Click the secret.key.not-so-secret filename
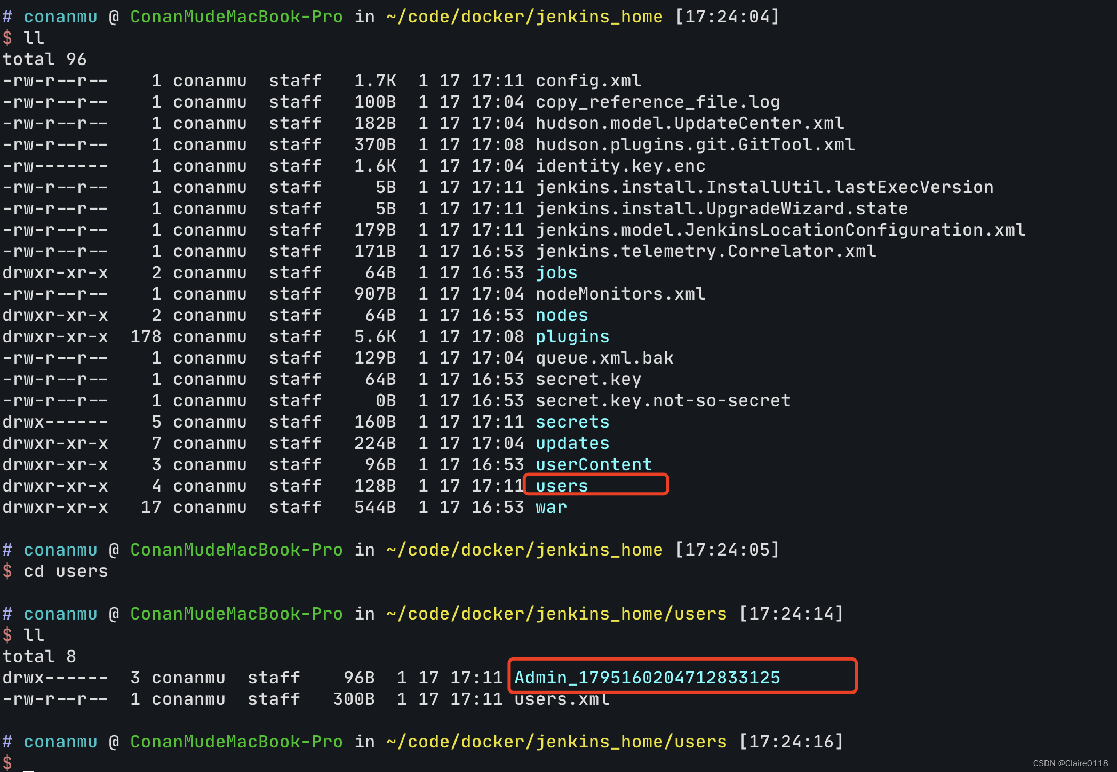 (x=663, y=401)
